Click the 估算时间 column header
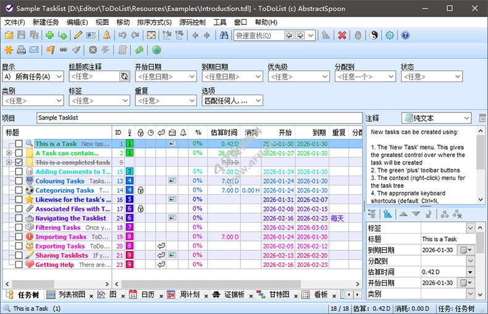This screenshot has width=488, height=314. (224, 133)
